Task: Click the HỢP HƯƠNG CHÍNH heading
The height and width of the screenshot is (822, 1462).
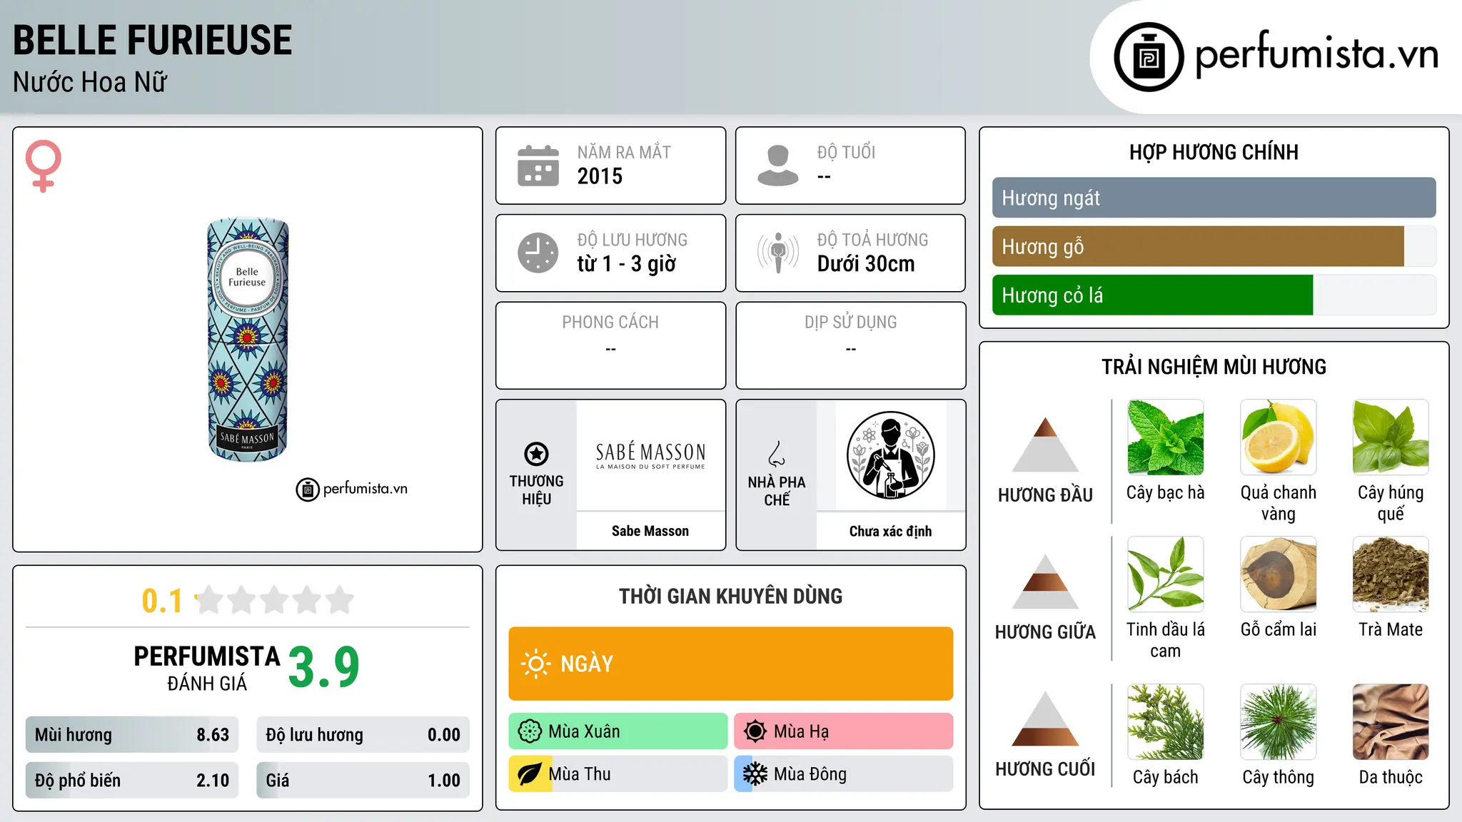Action: [1214, 152]
